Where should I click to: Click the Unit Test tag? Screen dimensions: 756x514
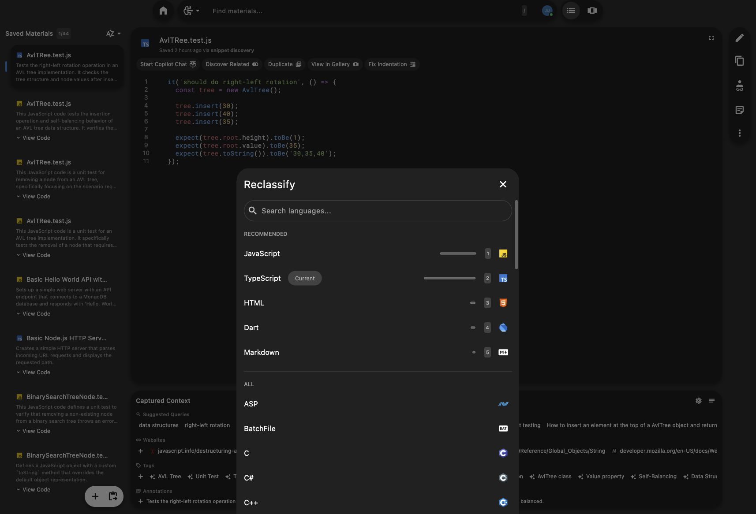(203, 477)
